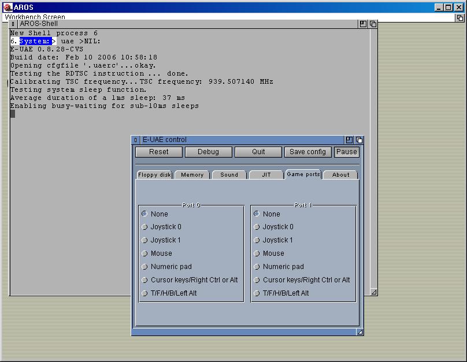Click the Workbench Screen title bar
Screen dimensions: 467x362
coord(229,18)
